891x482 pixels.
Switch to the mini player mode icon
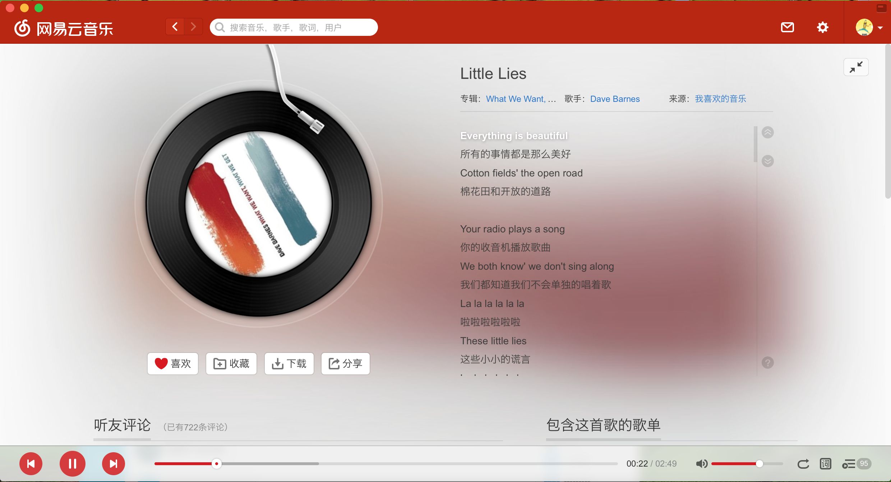[x=881, y=8]
